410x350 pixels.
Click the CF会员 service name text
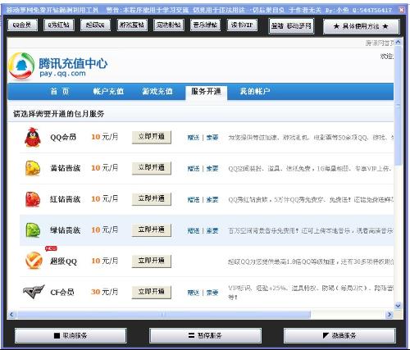click(62, 293)
